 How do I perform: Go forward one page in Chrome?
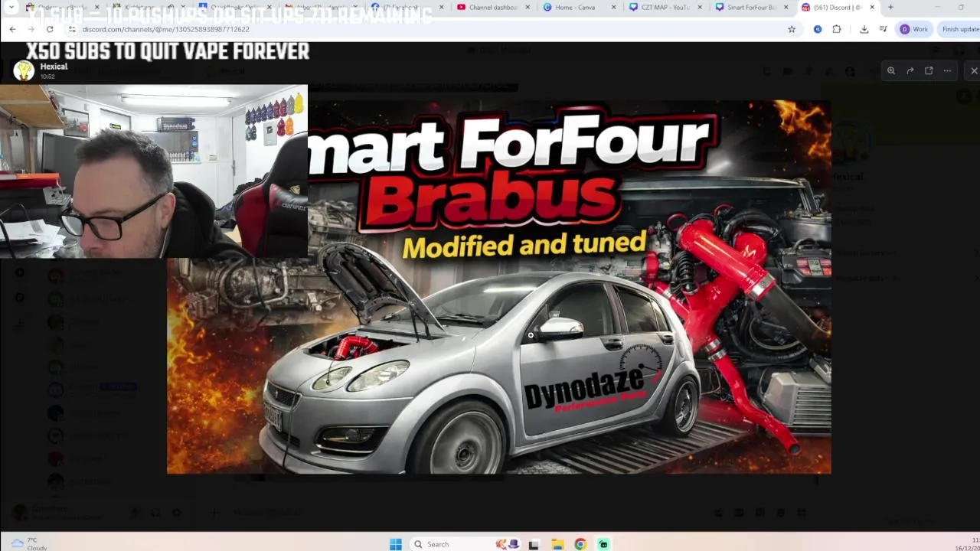(31, 29)
